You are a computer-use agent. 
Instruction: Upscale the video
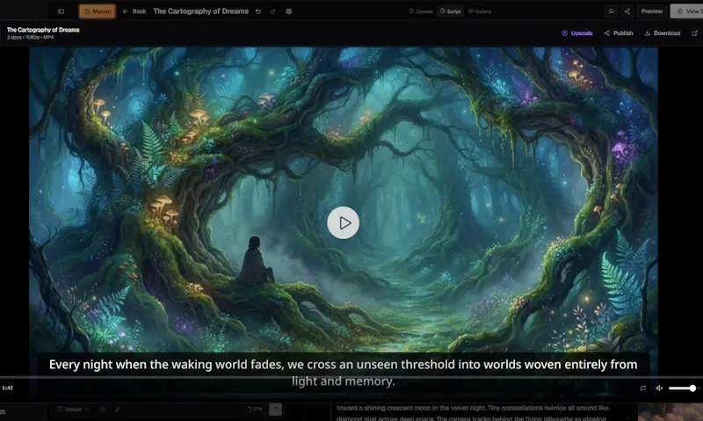point(577,33)
